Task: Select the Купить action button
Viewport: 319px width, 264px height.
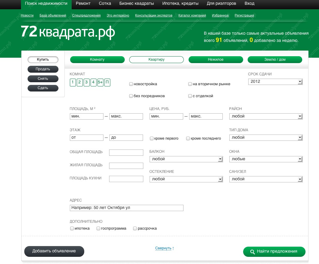Action: tap(43, 60)
